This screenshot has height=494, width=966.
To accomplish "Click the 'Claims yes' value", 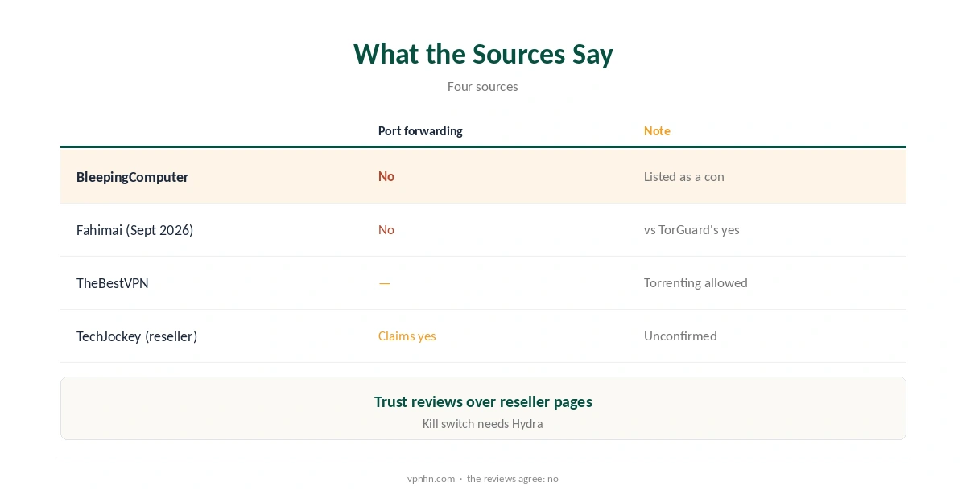I will pos(407,336).
